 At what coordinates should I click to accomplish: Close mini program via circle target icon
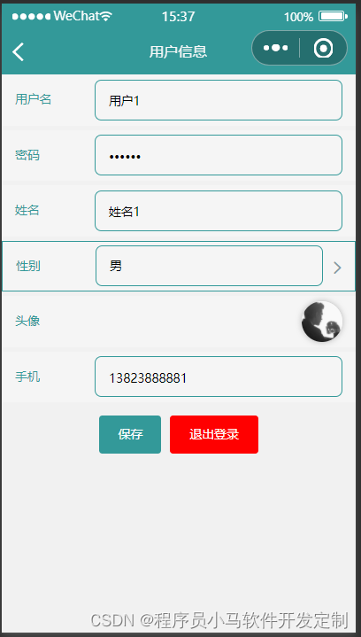323,49
